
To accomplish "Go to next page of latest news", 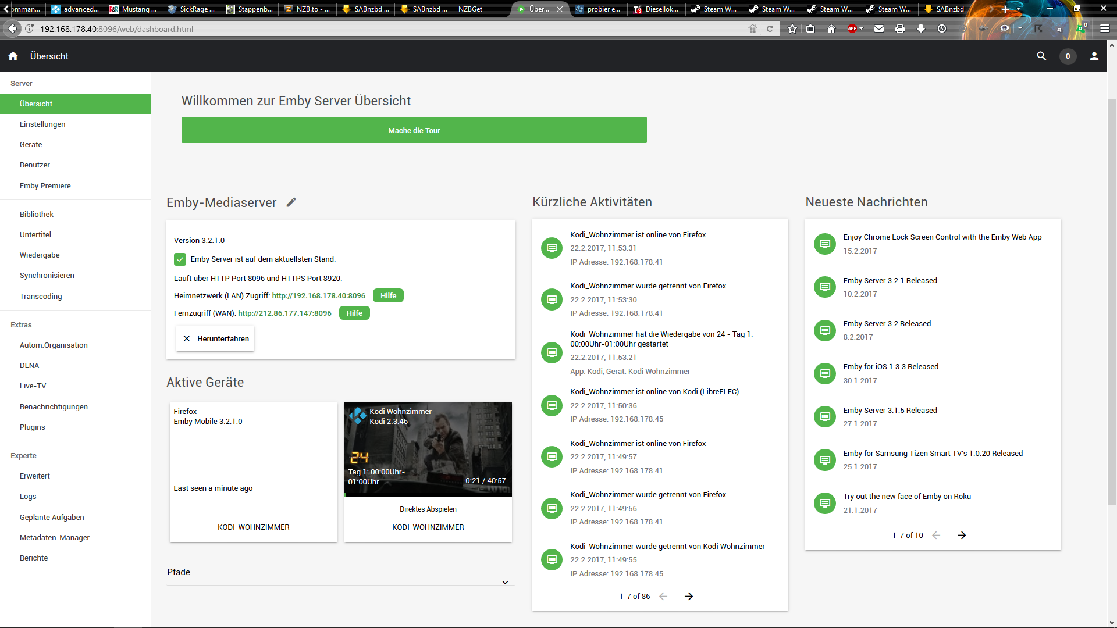I will (x=962, y=535).
